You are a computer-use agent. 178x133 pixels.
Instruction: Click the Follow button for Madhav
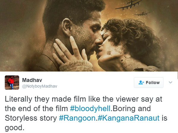click(149, 82)
